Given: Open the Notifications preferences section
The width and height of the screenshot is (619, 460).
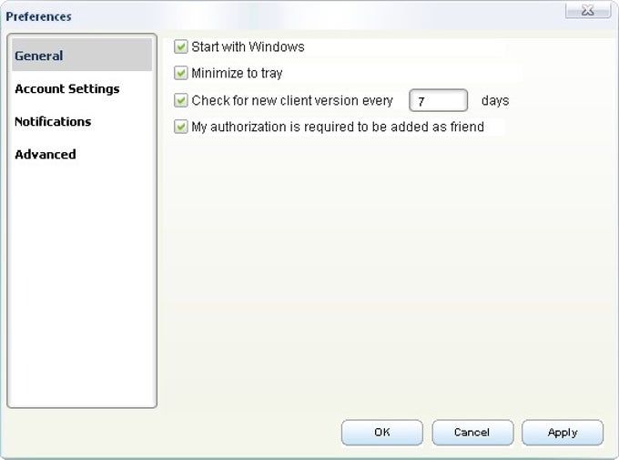Looking at the screenshot, I should click(53, 121).
